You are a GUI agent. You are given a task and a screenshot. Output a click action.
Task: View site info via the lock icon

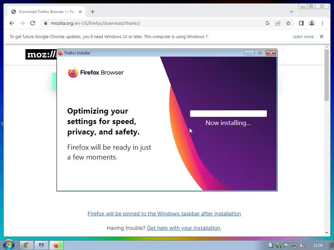(x=45, y=23)
